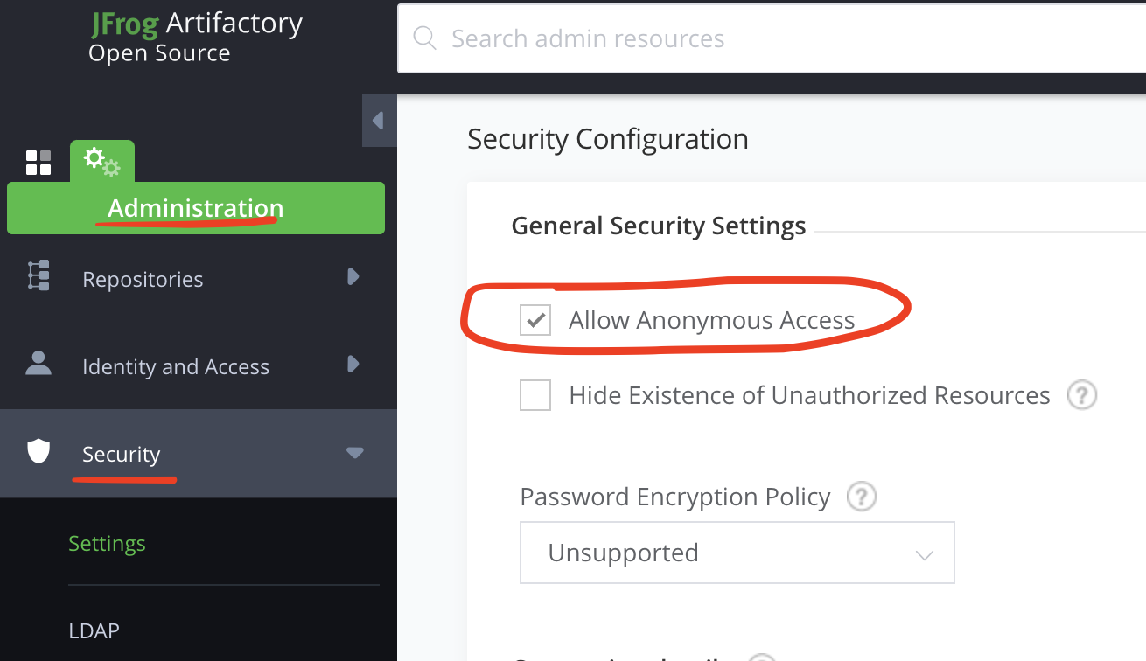
Task: Collapse the left sidebar panel
Action: 379,121
